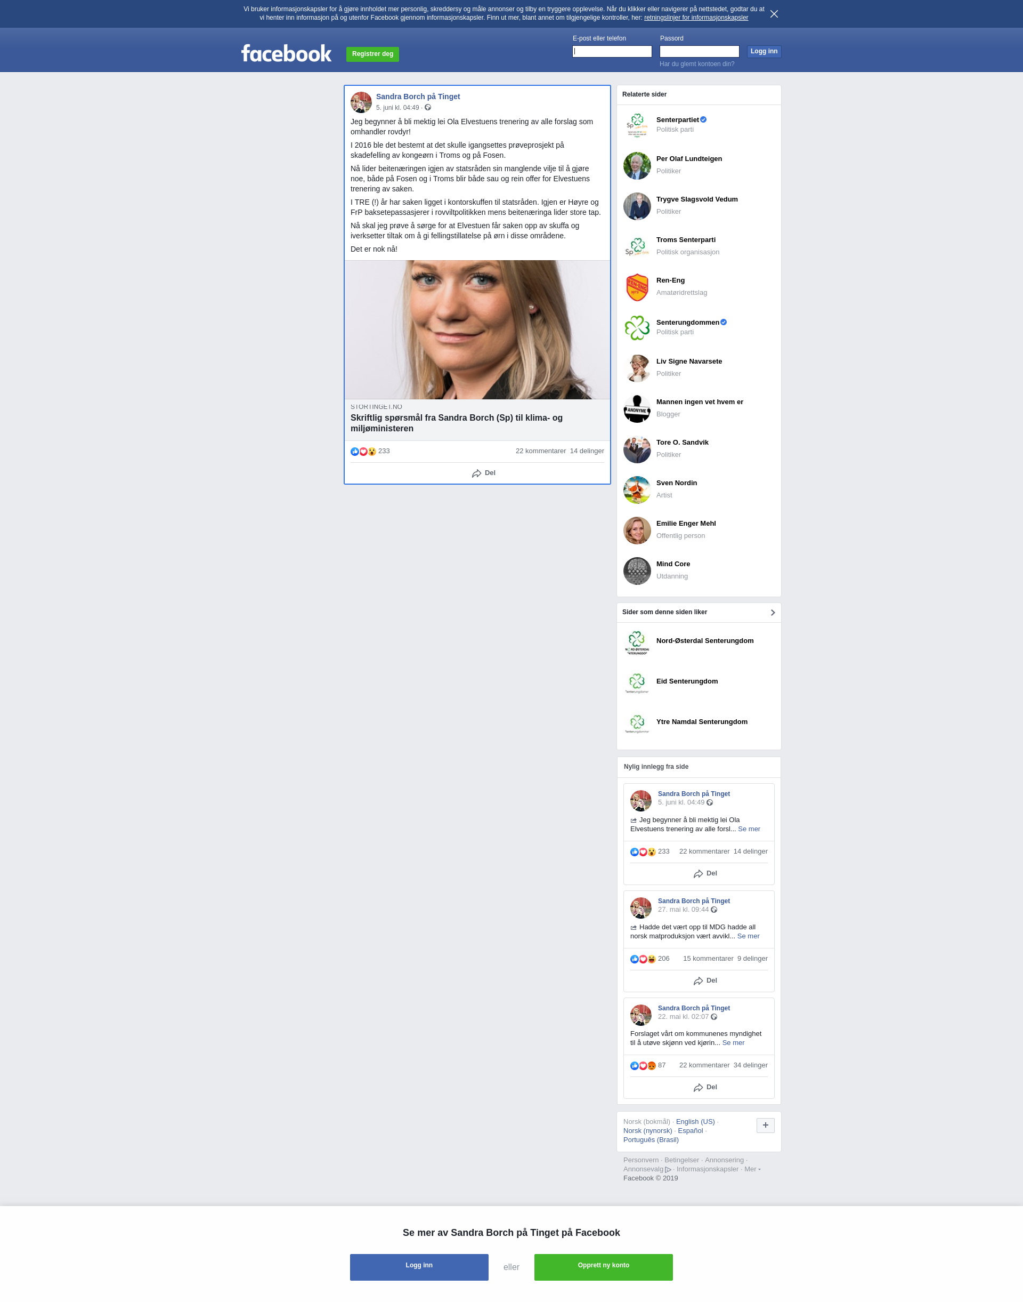This screenshot has width=1023, height=1302.
Task: Open Eid Senterungdom logo
Action: tap(637, 683)
